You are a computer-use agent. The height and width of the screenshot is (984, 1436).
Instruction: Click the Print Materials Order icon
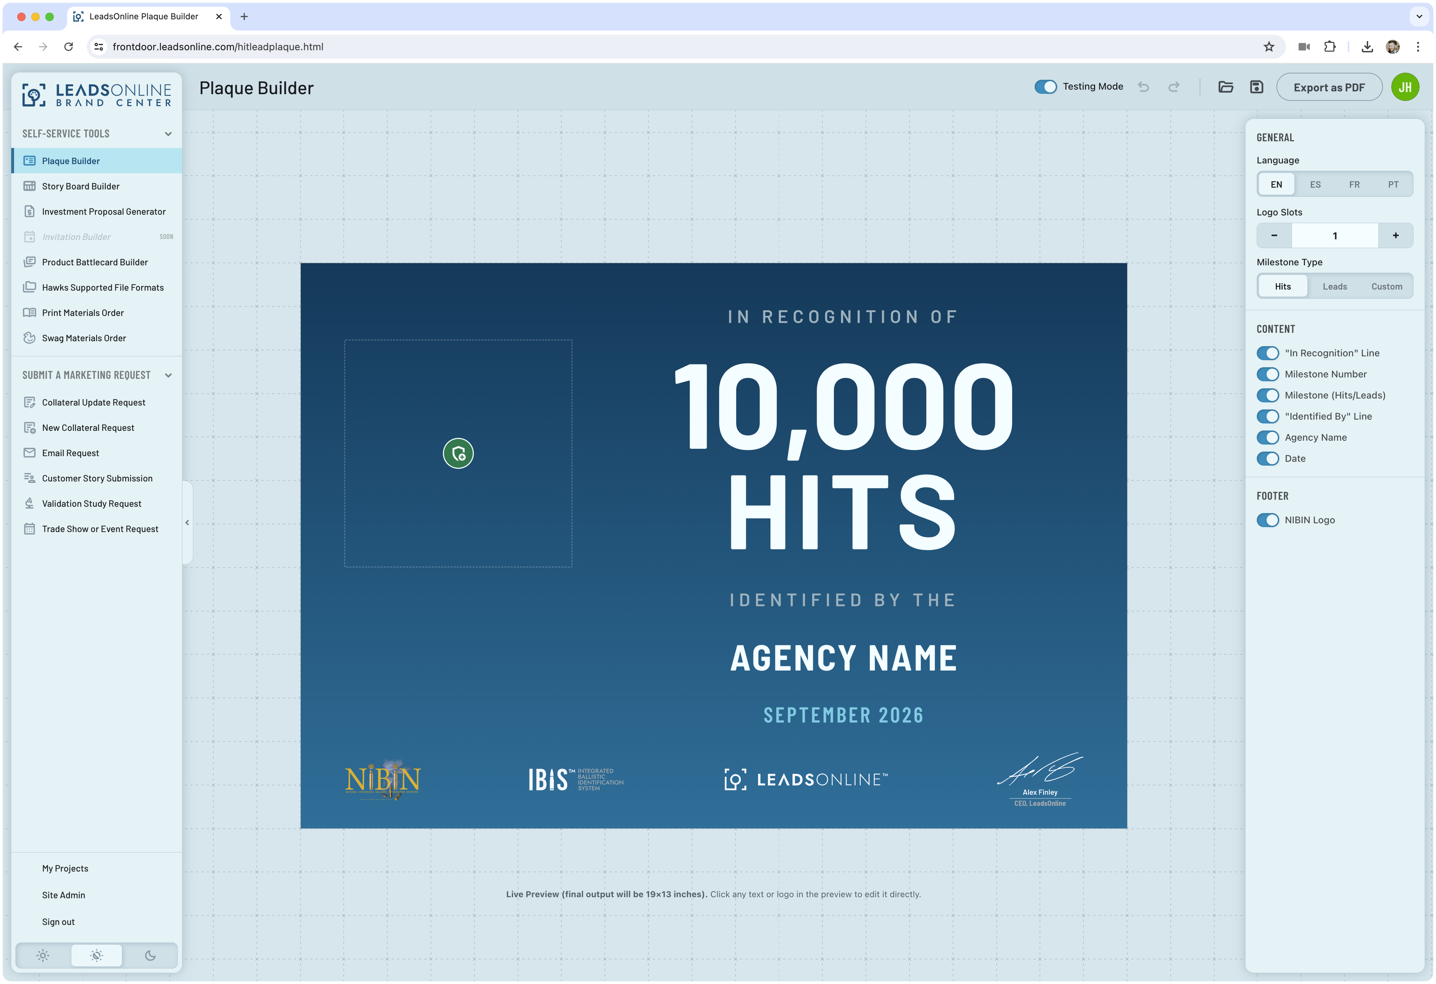click(x=29, y=312)
